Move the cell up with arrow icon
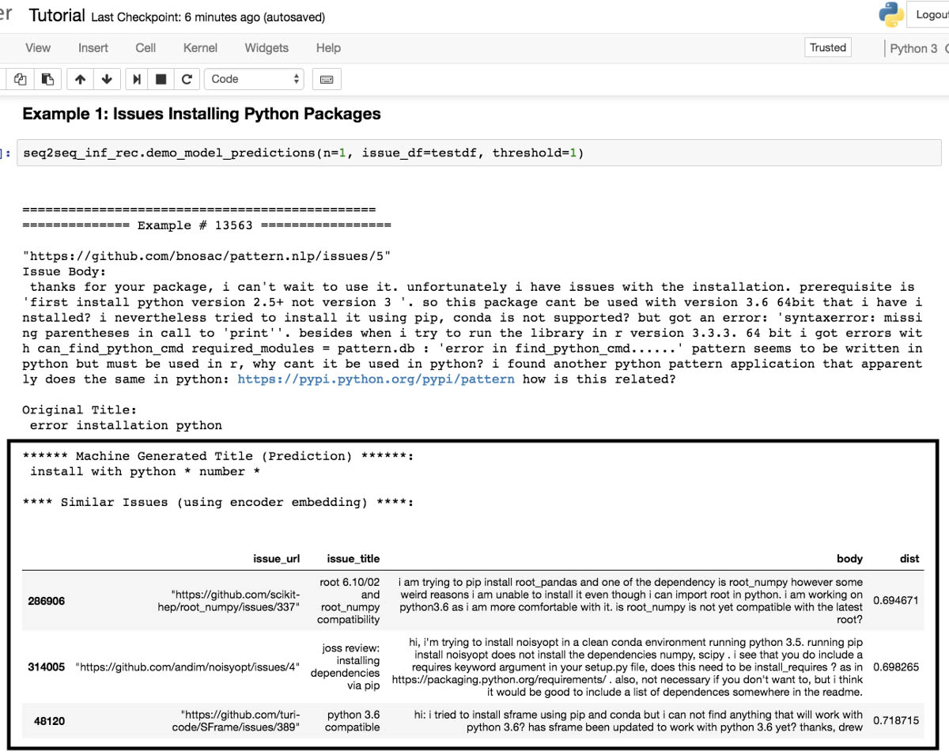The image size is (949, 755). pos(80,79)
